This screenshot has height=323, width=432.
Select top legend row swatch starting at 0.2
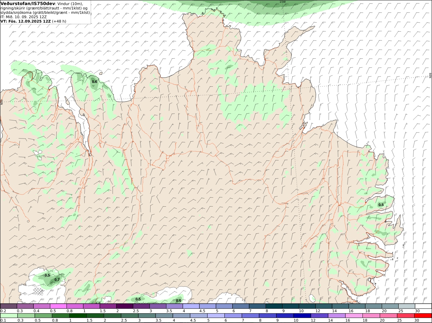8,306
